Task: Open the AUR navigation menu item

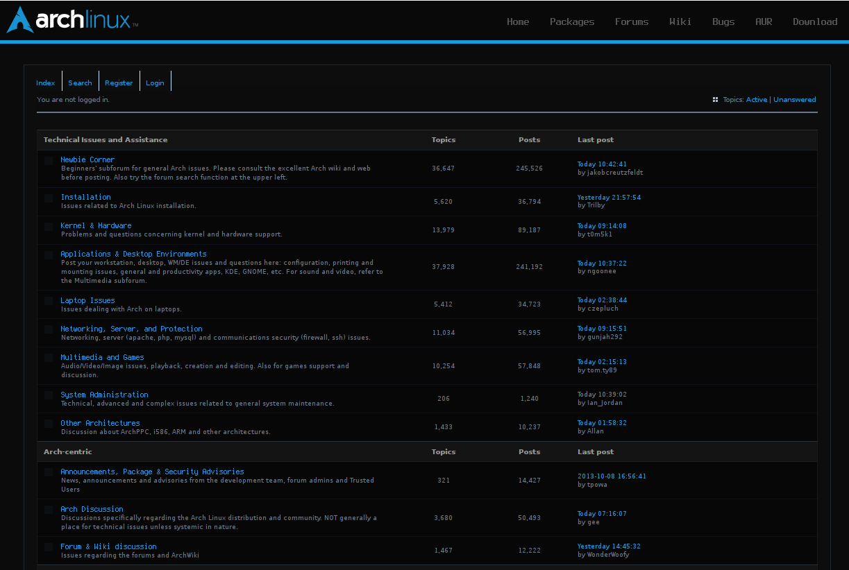Action: click(x=764, y=21)
